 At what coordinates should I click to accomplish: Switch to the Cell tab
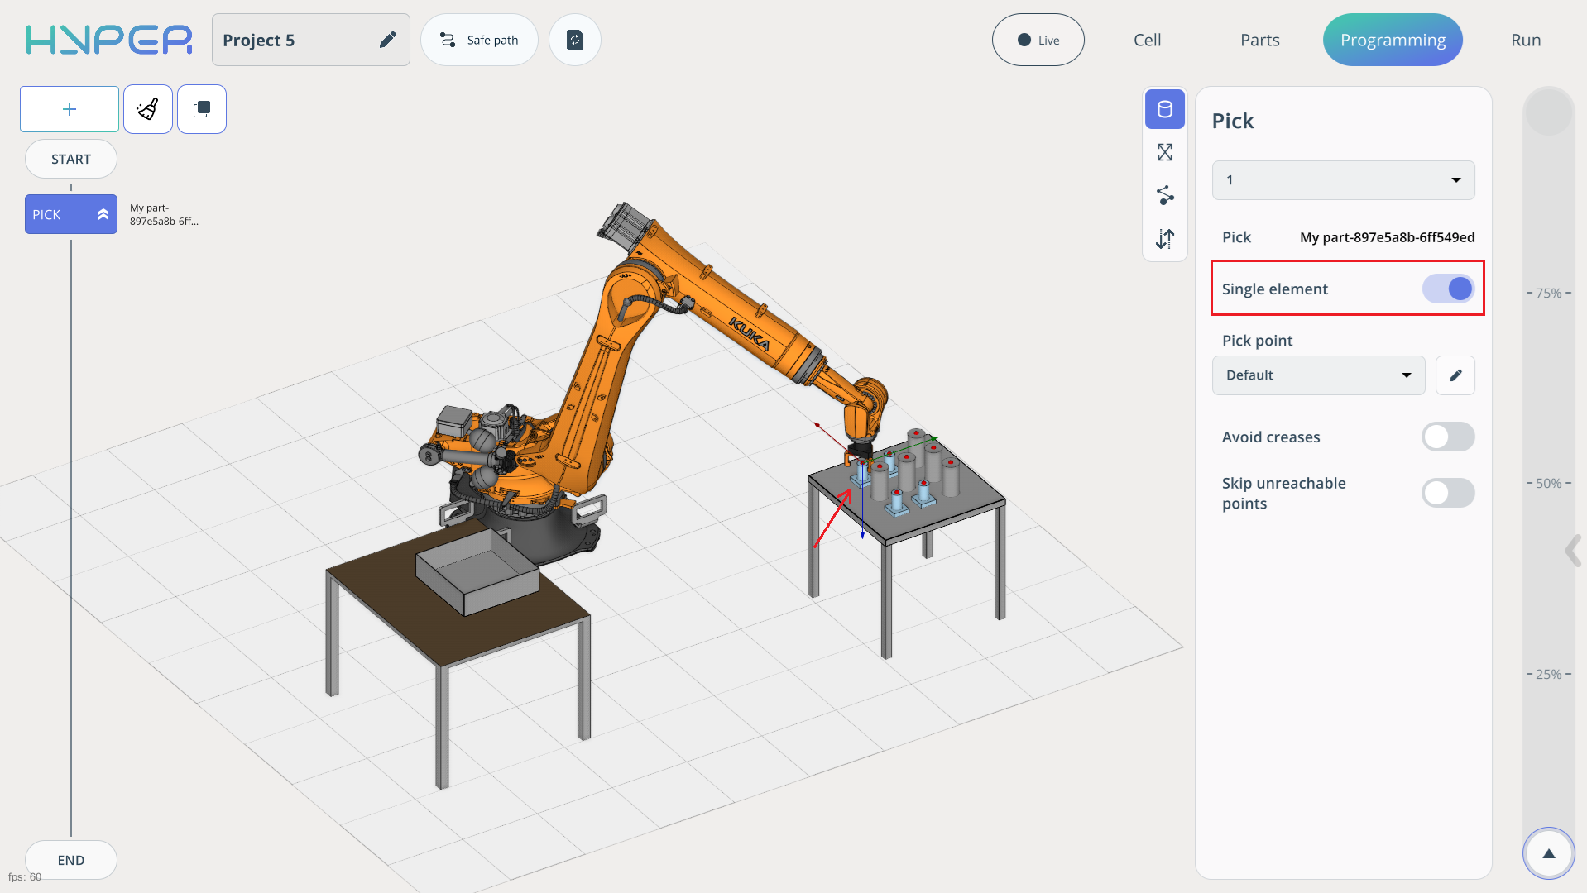click(1147, 40)
